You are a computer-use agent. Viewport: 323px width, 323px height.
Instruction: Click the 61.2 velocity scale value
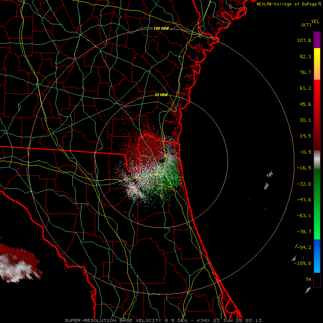coord(305,88)
